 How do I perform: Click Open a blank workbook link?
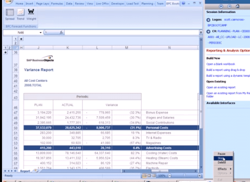tap(221, 64)
